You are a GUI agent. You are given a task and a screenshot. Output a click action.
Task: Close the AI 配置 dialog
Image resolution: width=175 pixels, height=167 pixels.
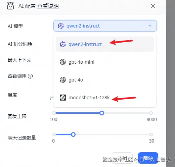coord(153,6)
